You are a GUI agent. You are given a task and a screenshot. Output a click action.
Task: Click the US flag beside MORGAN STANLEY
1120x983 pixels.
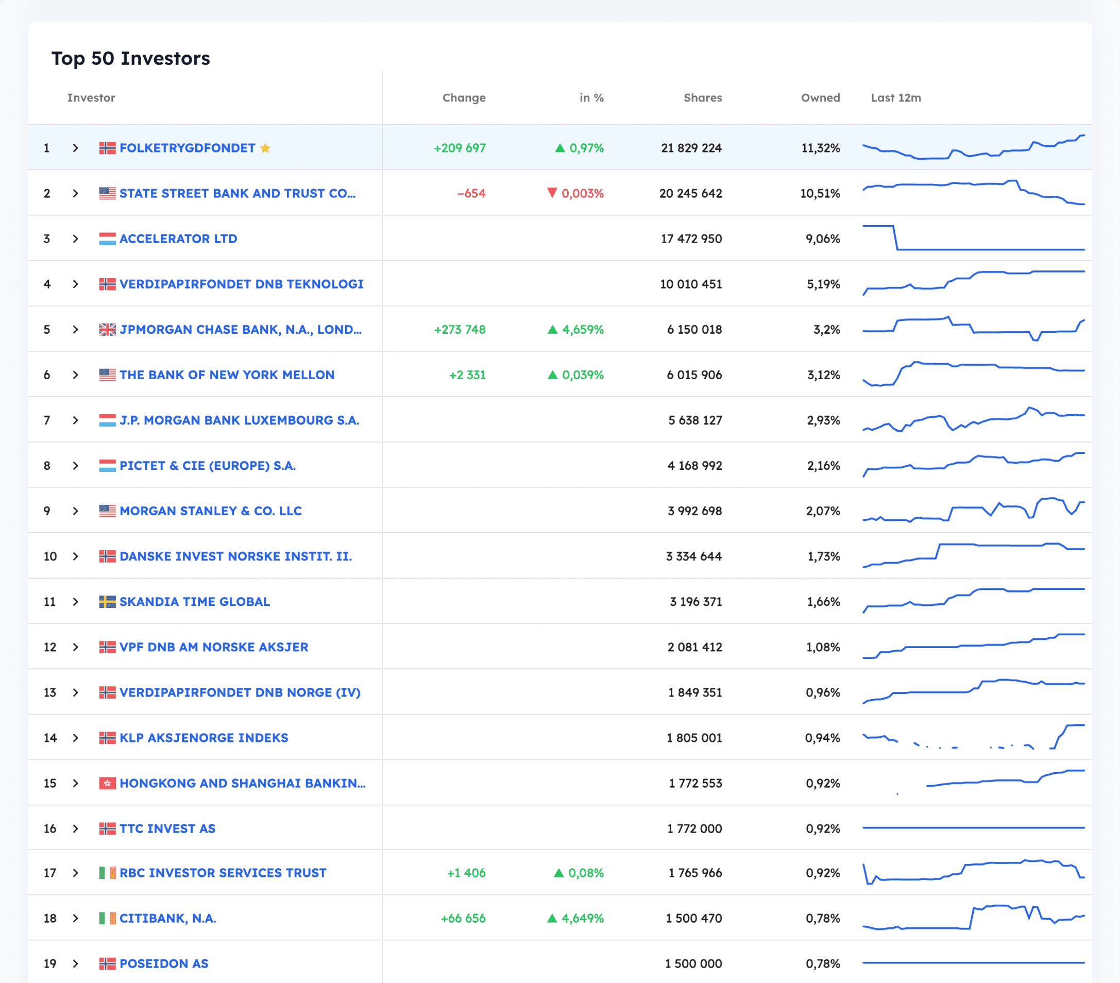click(107, 511)
